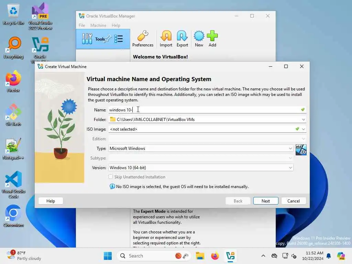This screenshot has width=352, height=264.
Task: Click the pin icon beside Tools
Action: pos(108,39)
